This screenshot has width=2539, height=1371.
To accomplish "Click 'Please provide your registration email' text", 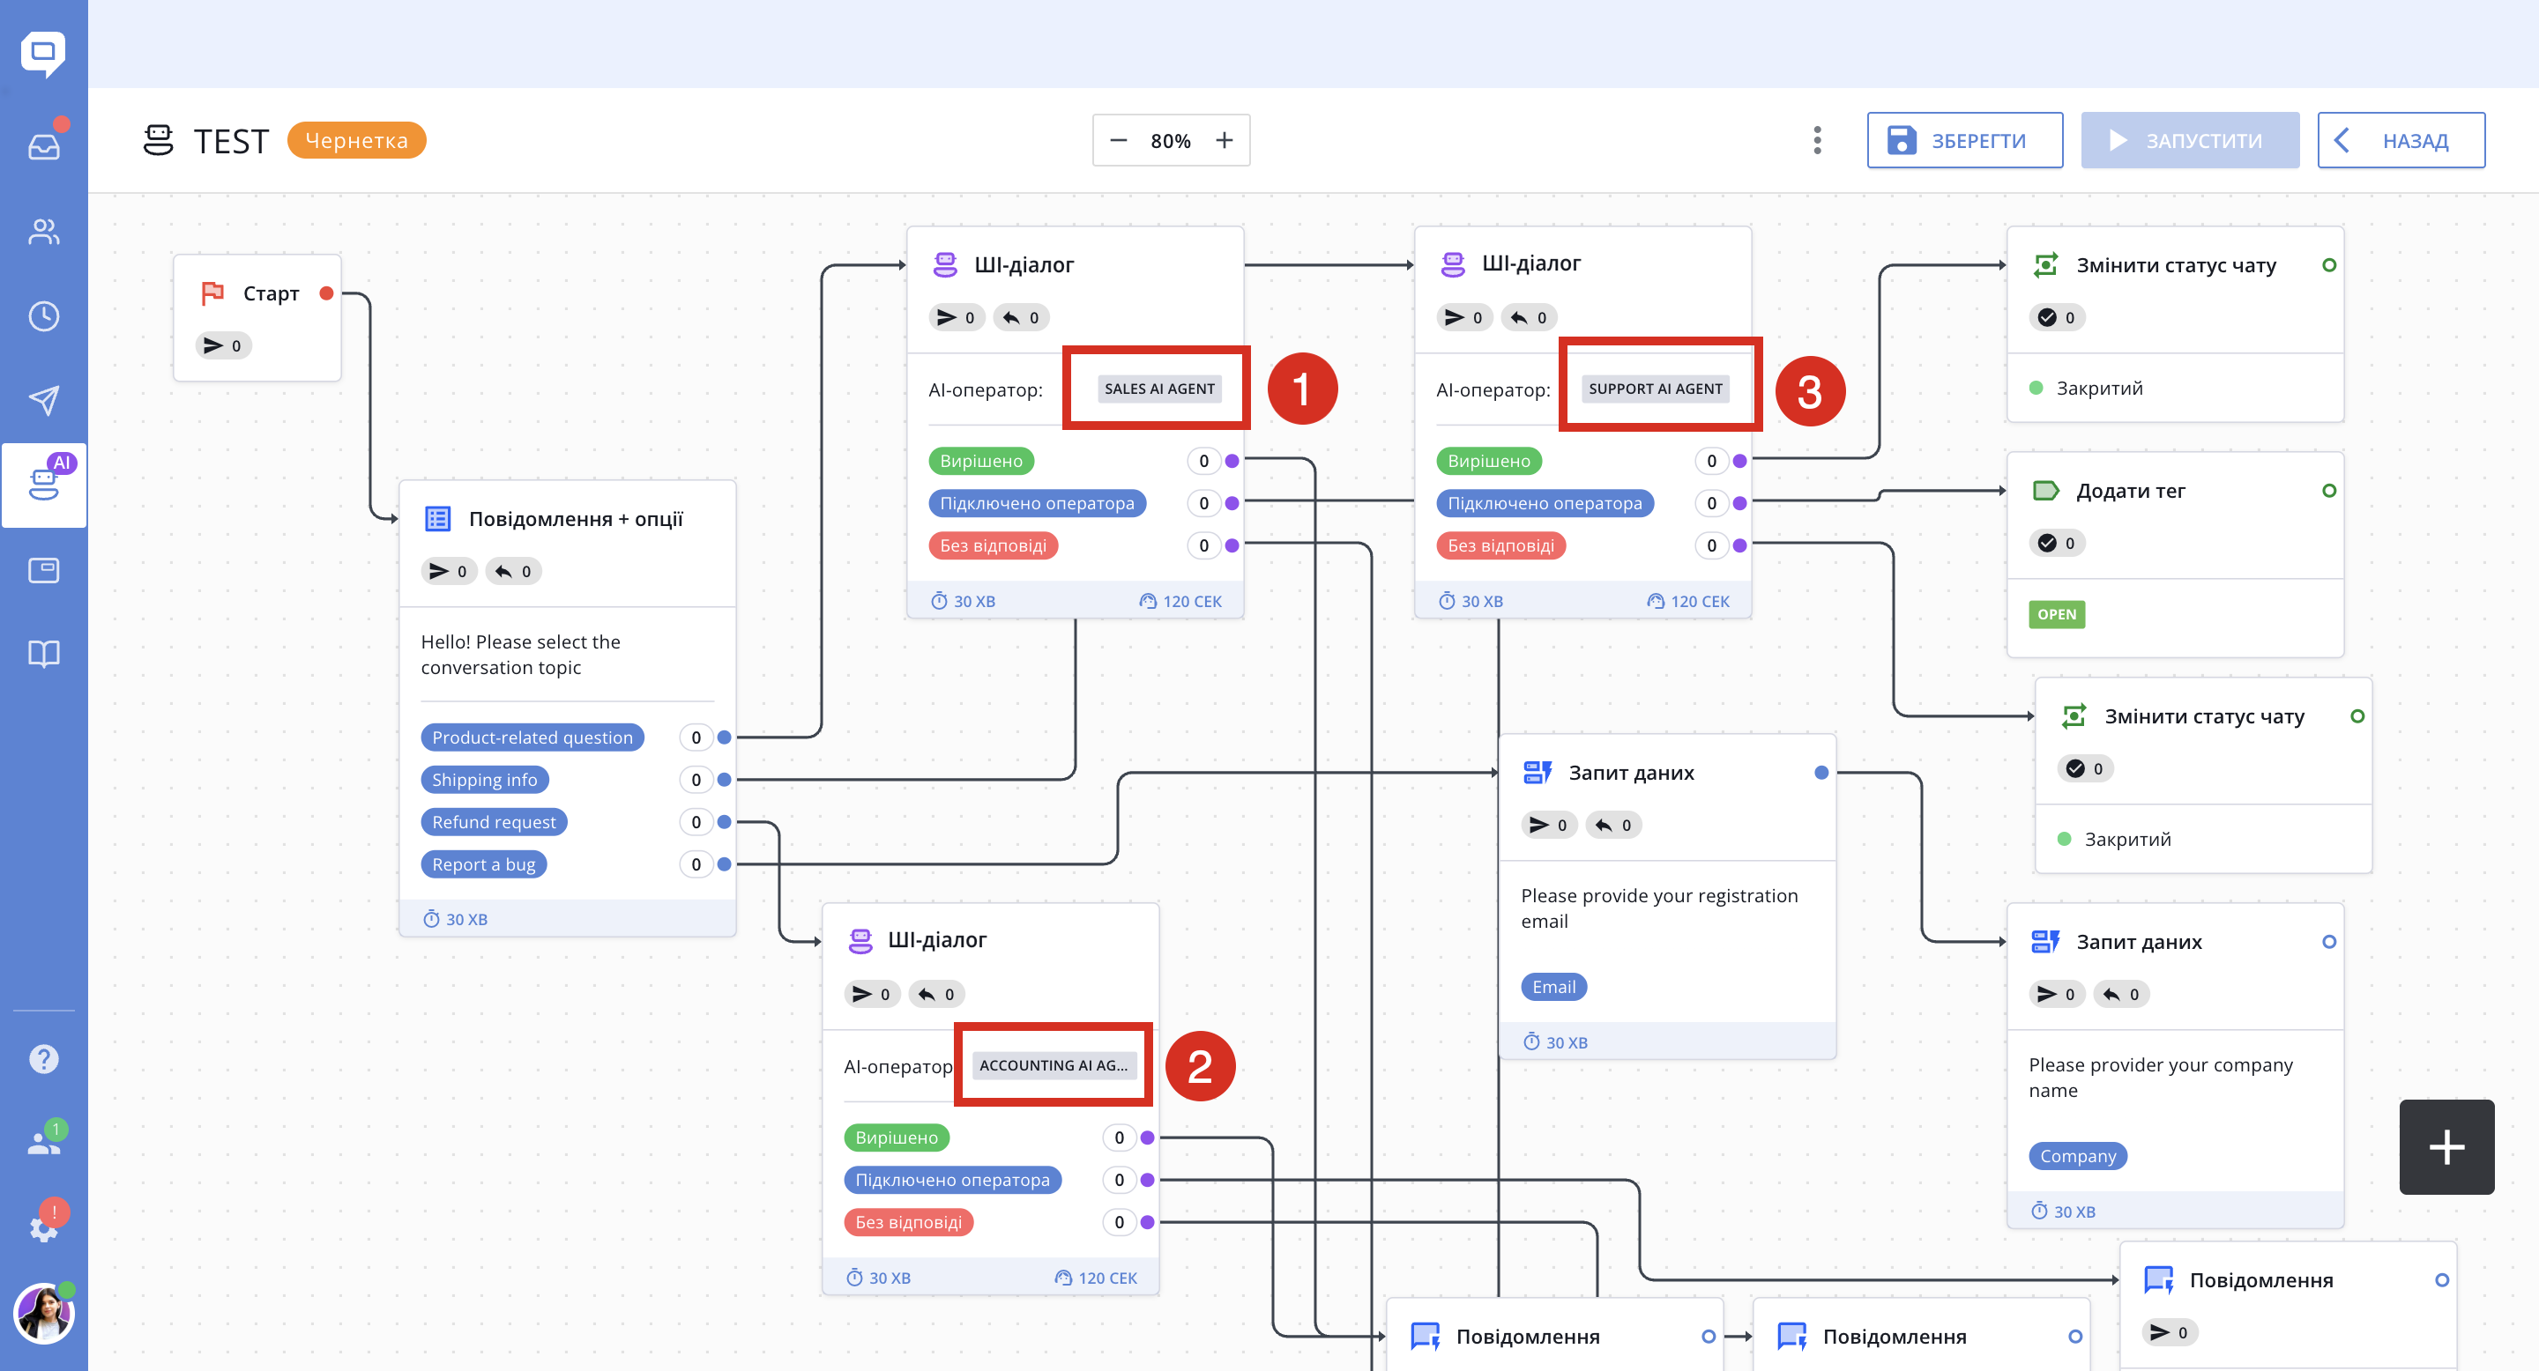I will 1659,908.
